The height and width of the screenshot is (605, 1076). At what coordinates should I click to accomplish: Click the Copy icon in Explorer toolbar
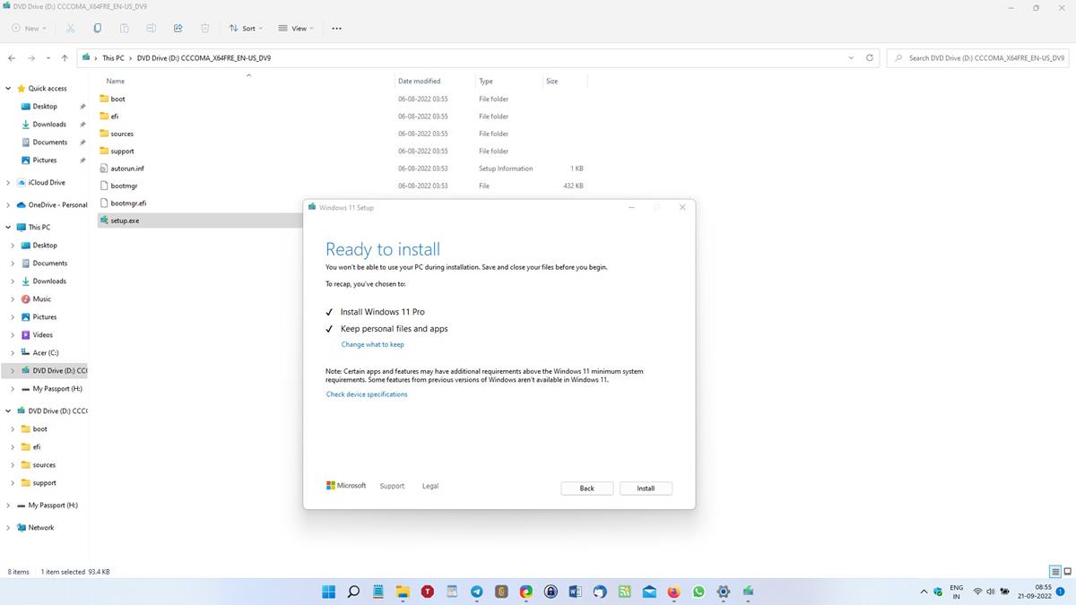(x=97, y=28)
